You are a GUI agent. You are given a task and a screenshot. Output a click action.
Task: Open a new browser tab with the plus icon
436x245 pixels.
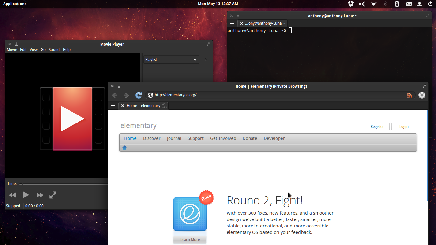click(x=113, y=106)
